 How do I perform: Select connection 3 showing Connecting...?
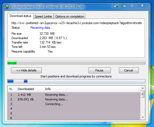pos(74,104)
